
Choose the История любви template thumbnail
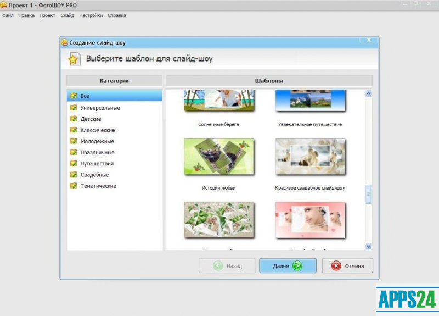(218, 158)
